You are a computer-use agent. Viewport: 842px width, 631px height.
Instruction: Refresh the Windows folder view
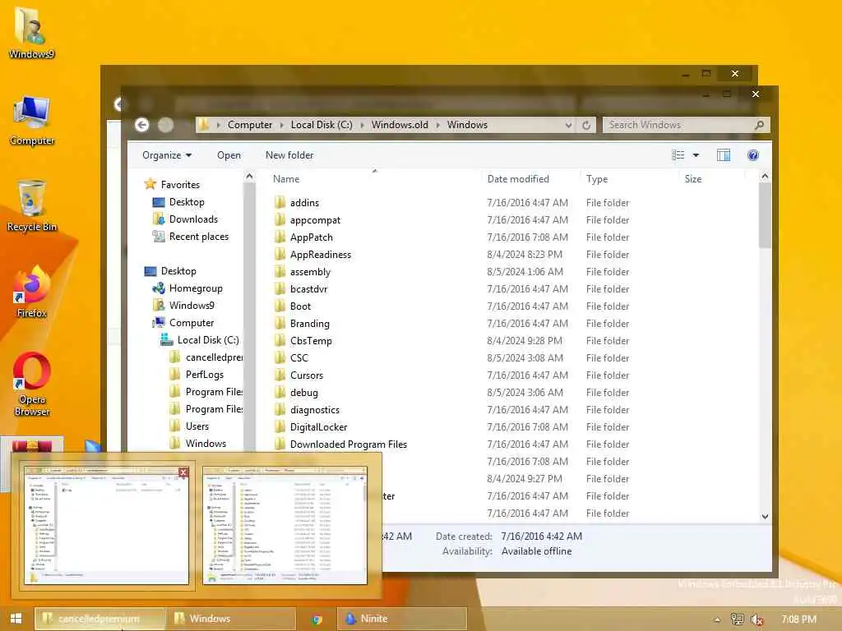point(585,125)
